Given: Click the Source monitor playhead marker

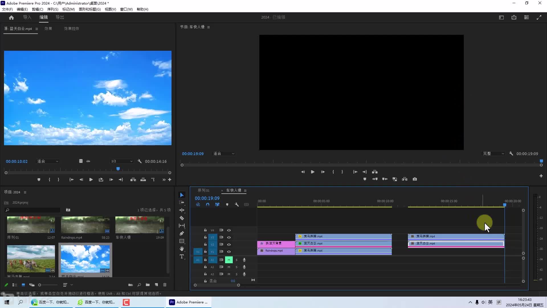Looking at the screenshot, I should tap(118, 169).
